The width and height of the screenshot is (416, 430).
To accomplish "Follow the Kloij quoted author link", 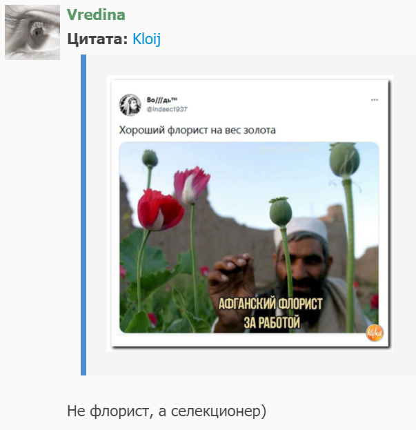I will (x=147, y=39).
